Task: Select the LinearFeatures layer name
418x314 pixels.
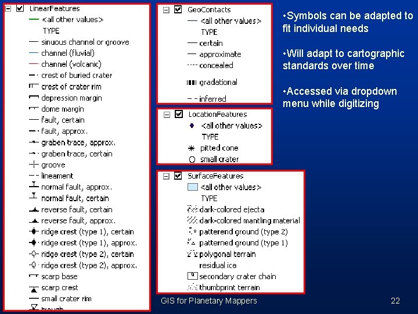Action: tap(55, 9)
